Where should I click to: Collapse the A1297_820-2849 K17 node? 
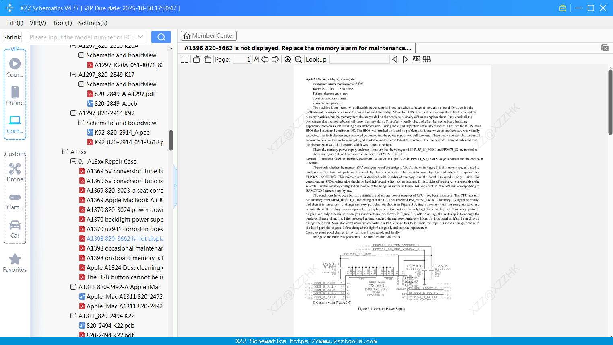pyautogui.click(x=73, y=74)
